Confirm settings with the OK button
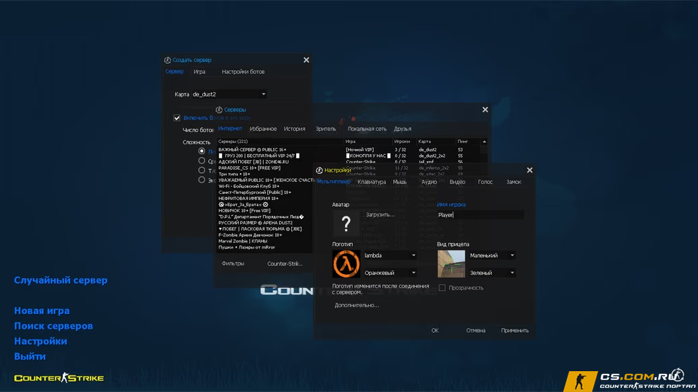The image size is (698, 392). [435, 331]
